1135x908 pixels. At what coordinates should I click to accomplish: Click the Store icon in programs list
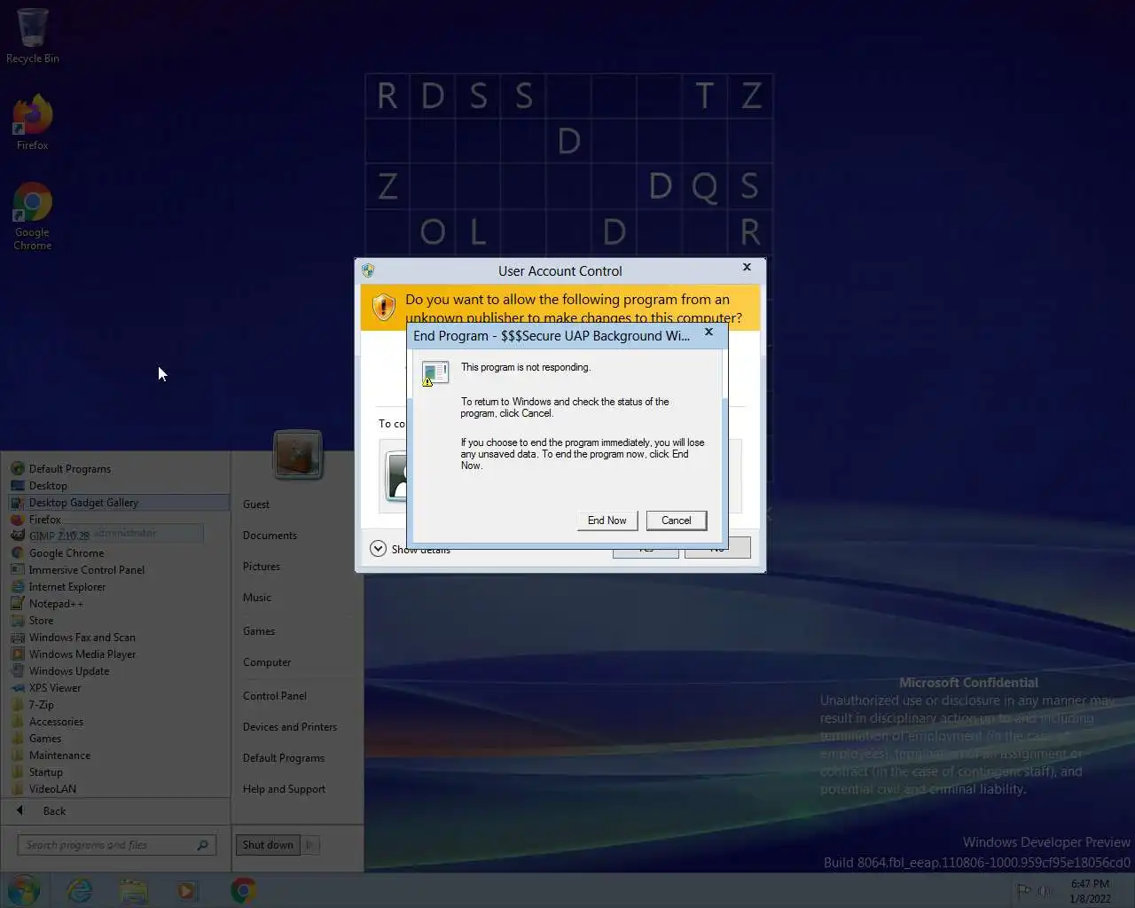[x=17, y=621]
